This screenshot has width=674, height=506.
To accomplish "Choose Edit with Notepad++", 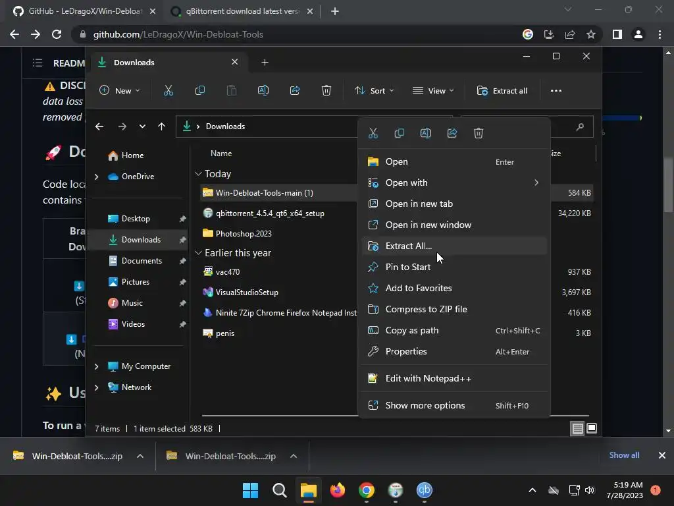I will coord(454,379).
